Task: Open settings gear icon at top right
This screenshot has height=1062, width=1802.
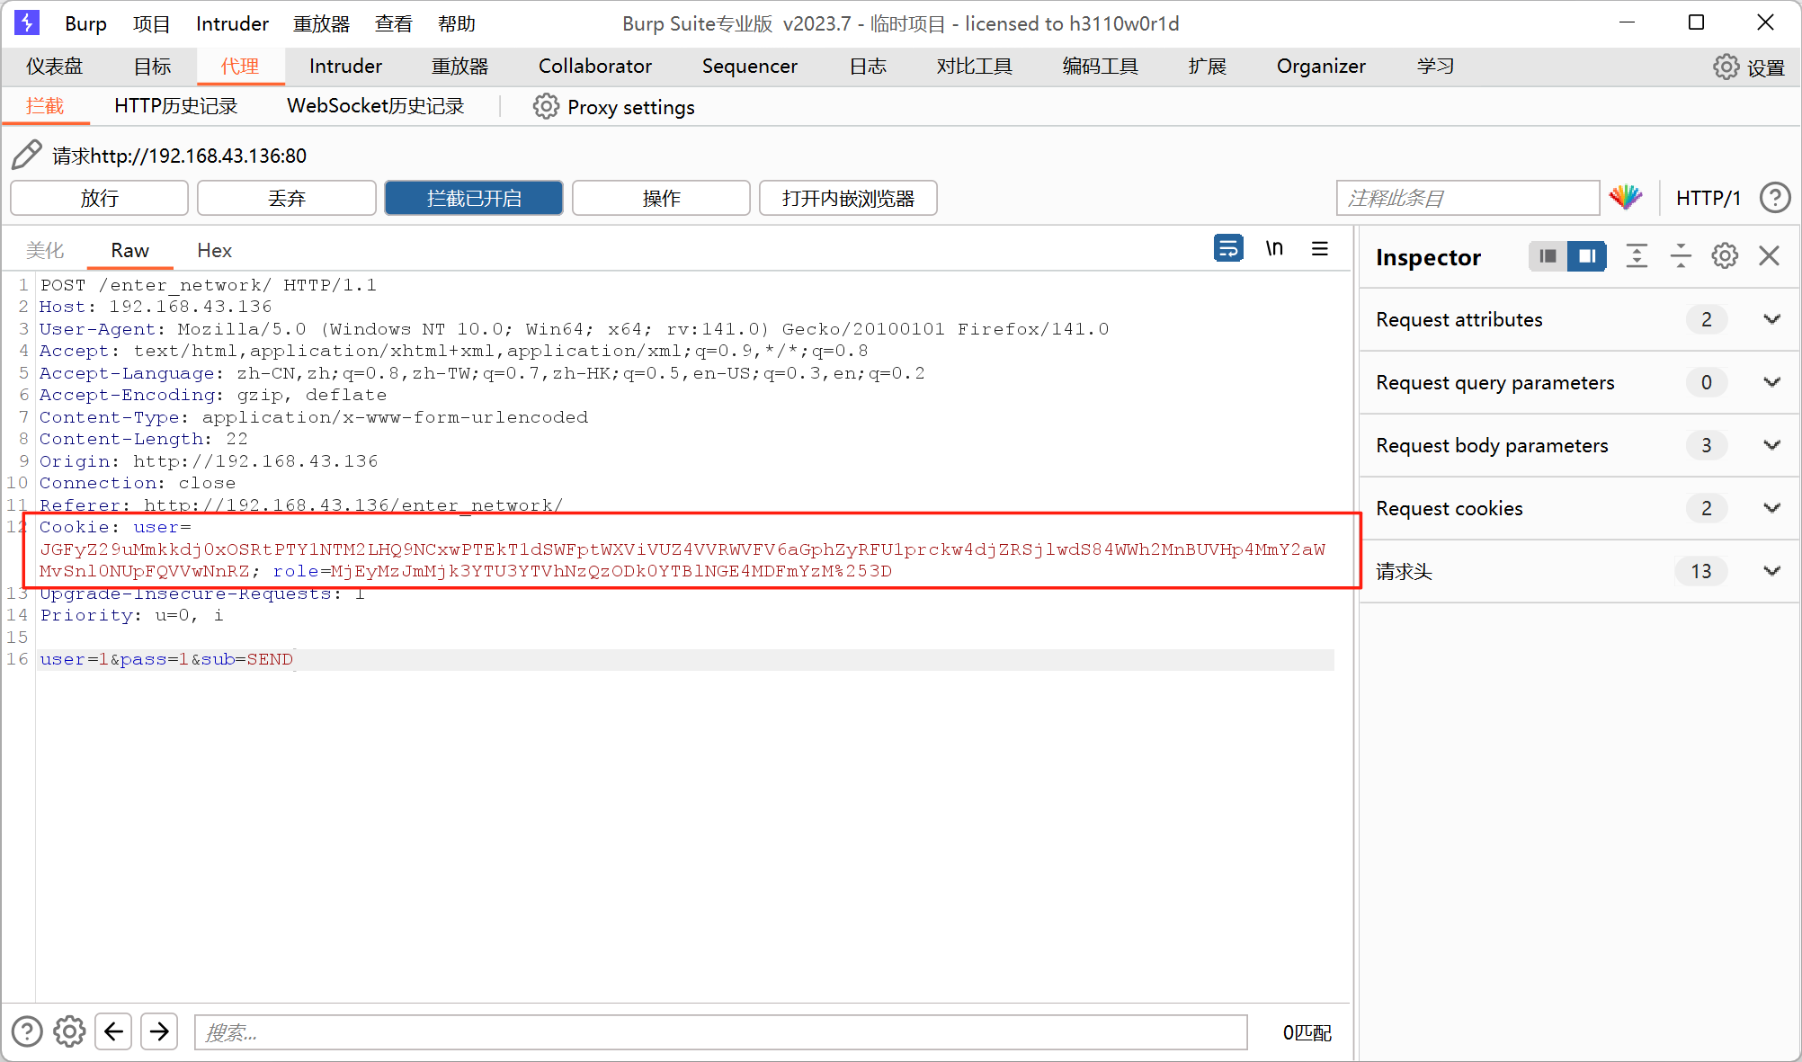Action: [1726, 67]
